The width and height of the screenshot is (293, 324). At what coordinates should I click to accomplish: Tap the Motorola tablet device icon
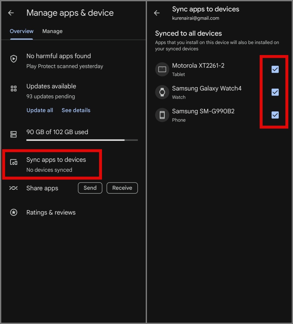coord(162,69)
